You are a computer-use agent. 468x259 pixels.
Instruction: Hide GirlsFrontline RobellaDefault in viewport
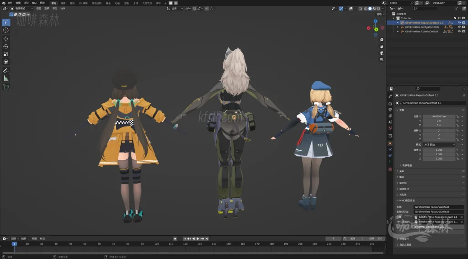[459, 32]
